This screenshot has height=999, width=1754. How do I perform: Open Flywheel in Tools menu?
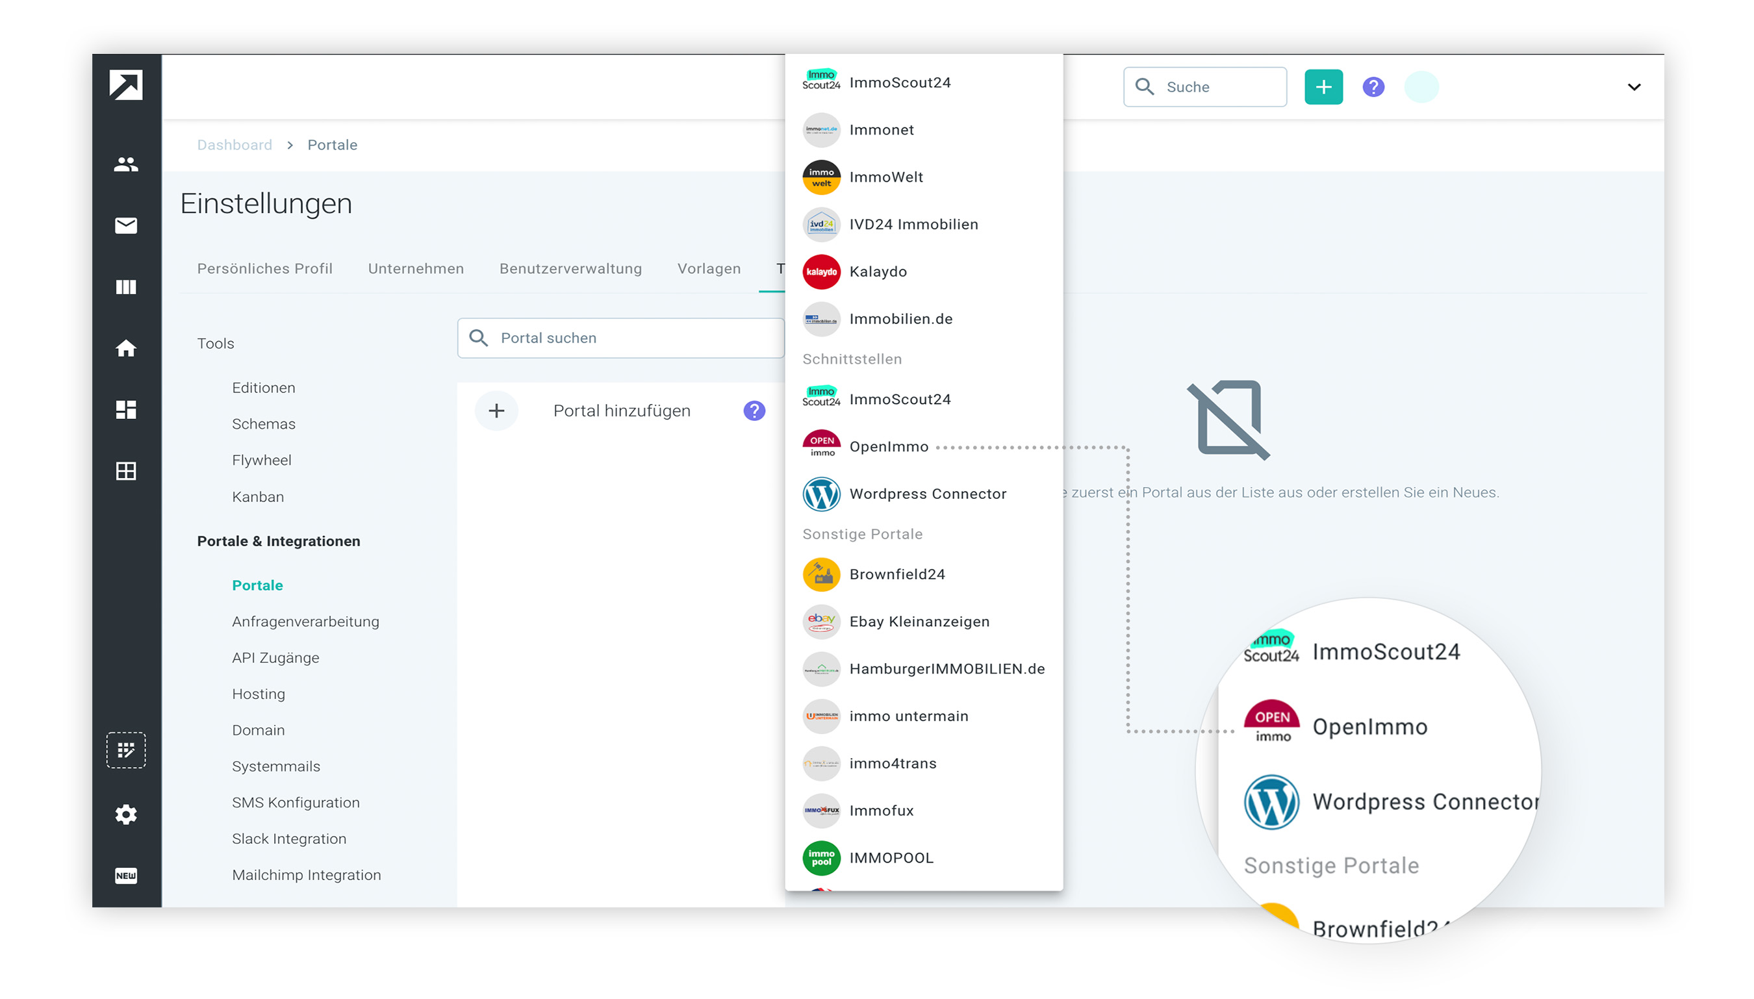[x=261, y=460]
